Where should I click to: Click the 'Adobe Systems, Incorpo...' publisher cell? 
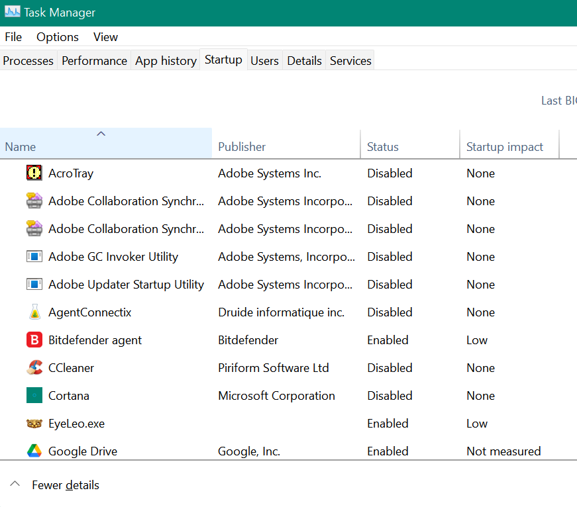pyautogui.click(x=287, y=257)
